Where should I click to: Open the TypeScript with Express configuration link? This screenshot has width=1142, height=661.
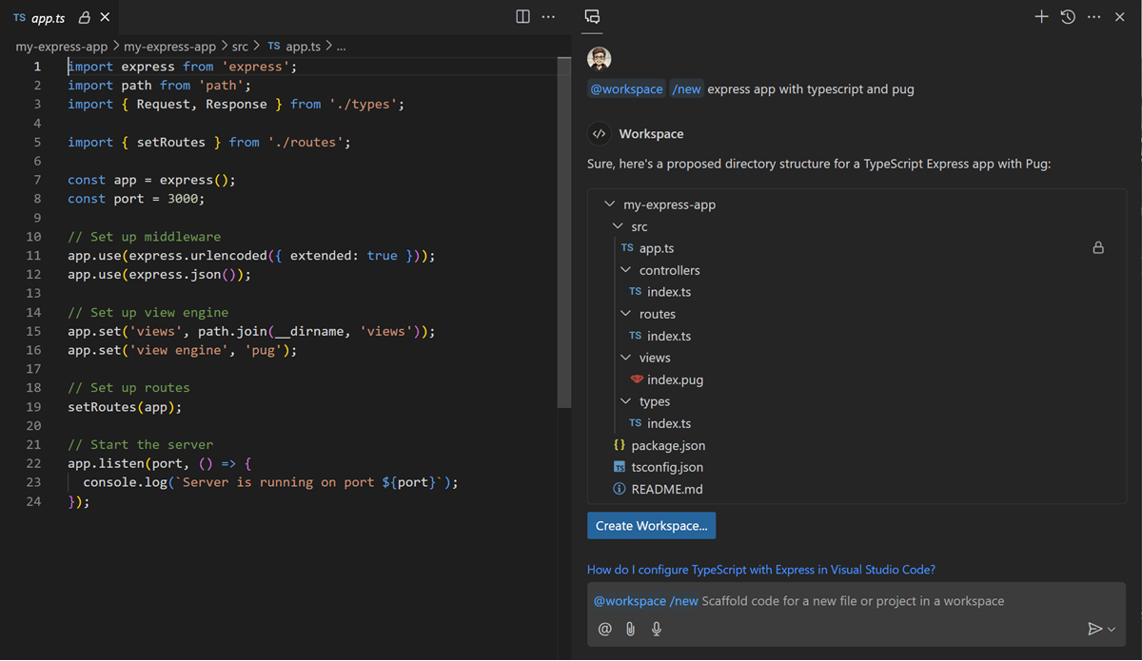point(759,569)
